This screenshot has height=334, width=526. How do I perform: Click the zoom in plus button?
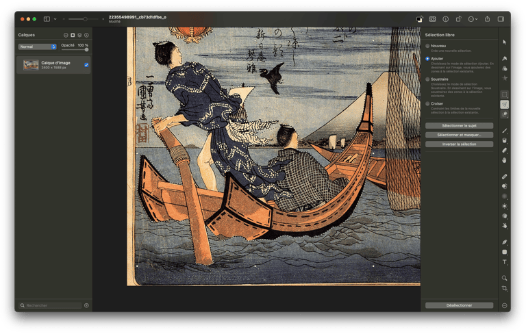pos(103,19)
